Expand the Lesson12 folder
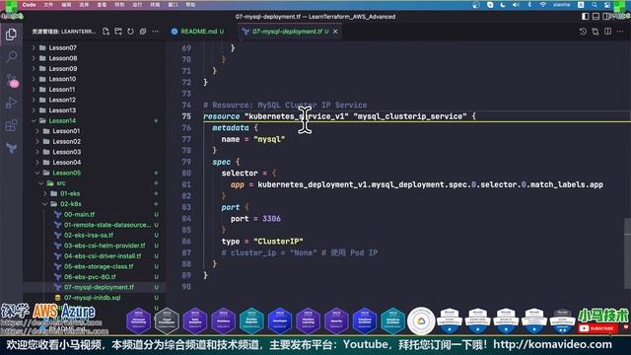631x355 pixels. (62, 100)
